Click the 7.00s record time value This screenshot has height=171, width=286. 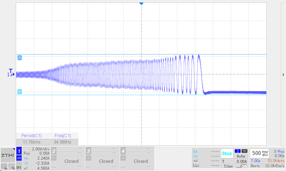pyautogui.click(x=256, y=161)
